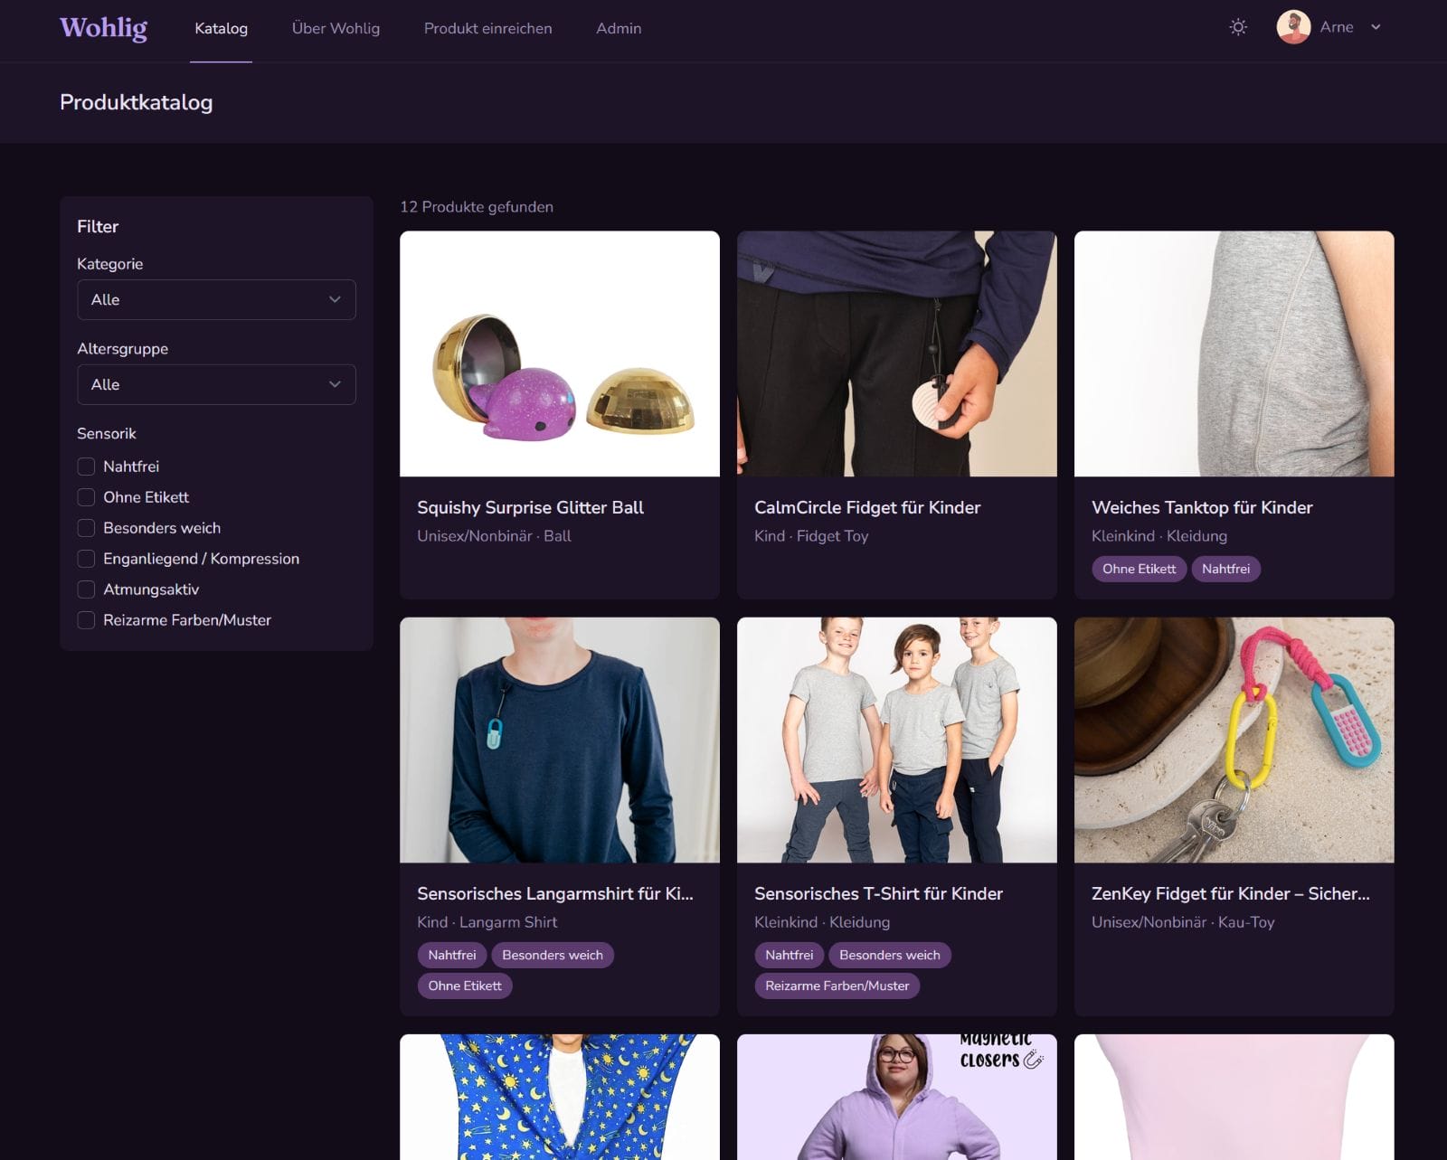
Task: Toggle the light/dark theme sun icon
Action: point(1238,27)
